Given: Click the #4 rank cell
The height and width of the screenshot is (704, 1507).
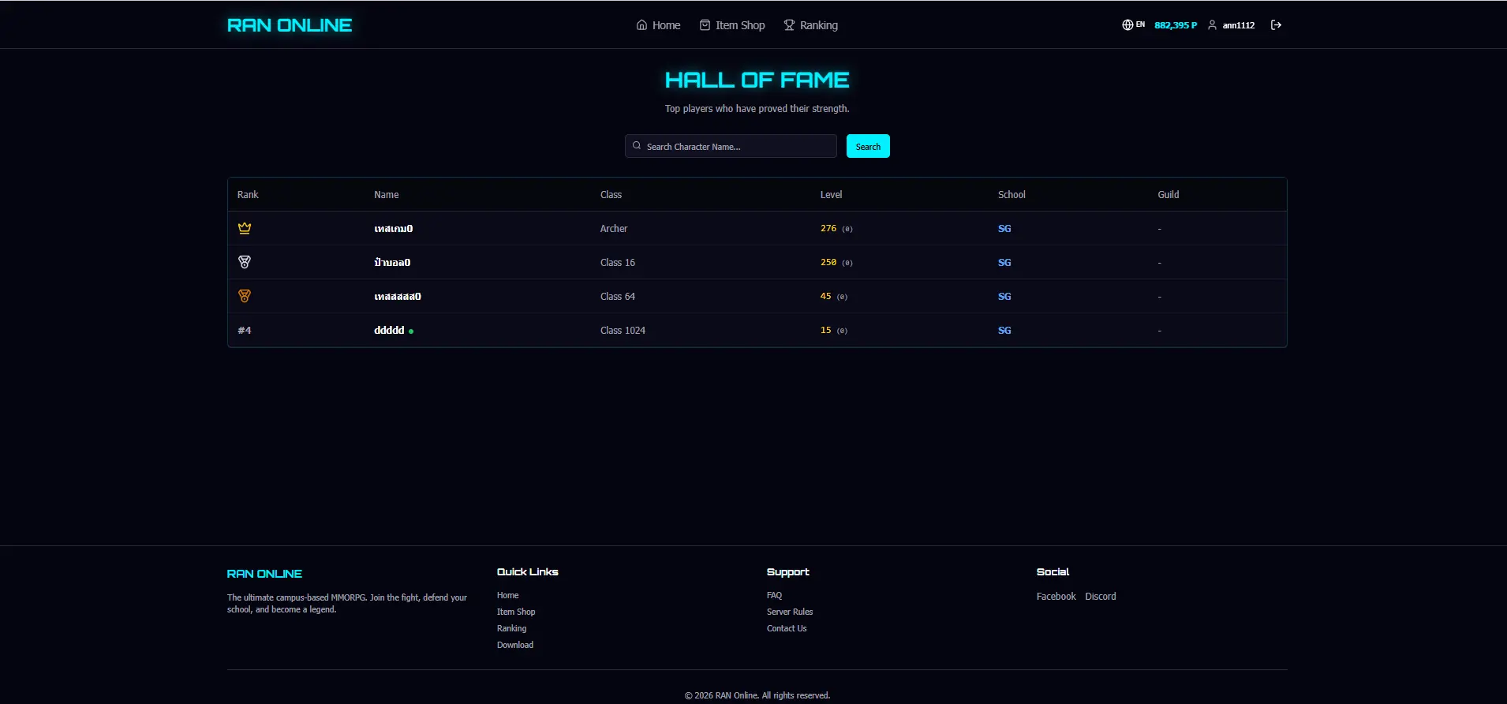Looking at the screenshot, I should (x=245, y=331).
